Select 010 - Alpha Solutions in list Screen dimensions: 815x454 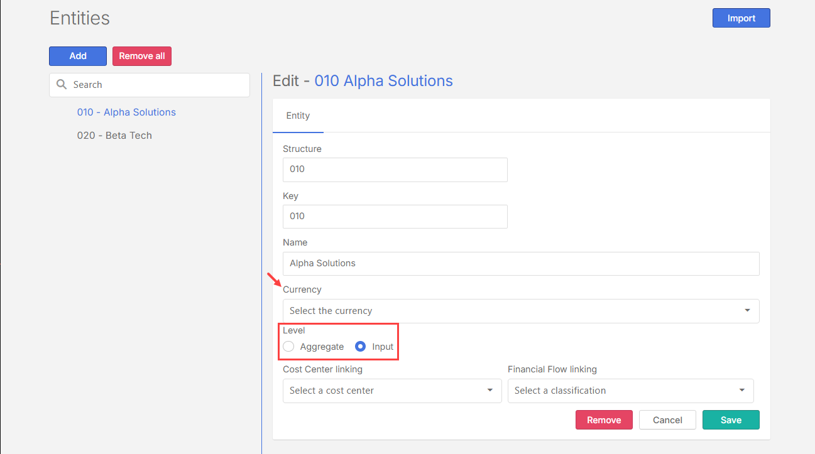(x=126, y=112)
